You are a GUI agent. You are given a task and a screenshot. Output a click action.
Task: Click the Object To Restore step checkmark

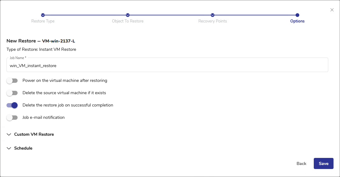pyautogui.click(x=128, y=15)
